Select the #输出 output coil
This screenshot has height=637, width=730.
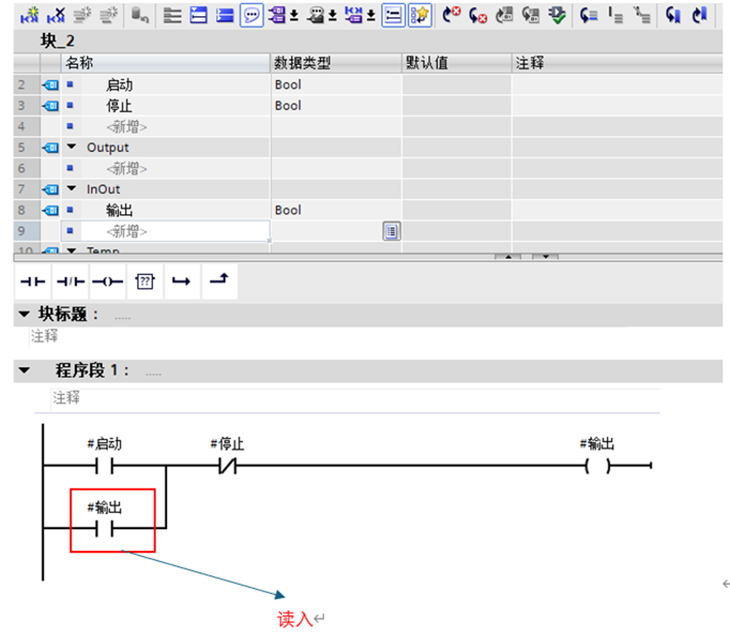pos(598,465)
